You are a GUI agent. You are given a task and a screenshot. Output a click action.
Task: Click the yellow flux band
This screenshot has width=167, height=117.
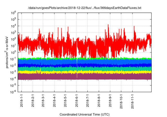85,72
